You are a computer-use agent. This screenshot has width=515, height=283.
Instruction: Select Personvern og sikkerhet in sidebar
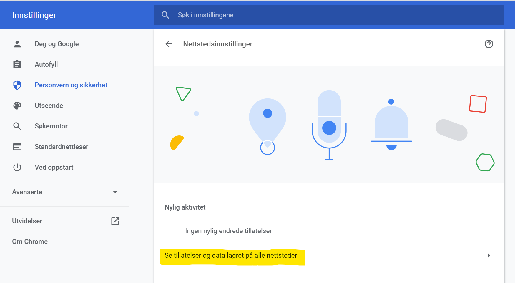click(71, 85)
